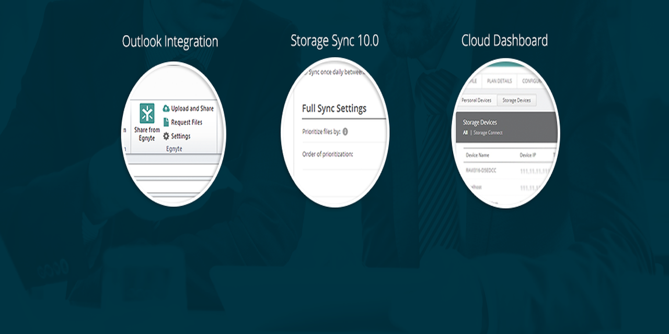Image resolution: width=669 pixels, height=334 pixels.
Task: Open the Storage Sync 10.0 heading
Action: point(334,41)
